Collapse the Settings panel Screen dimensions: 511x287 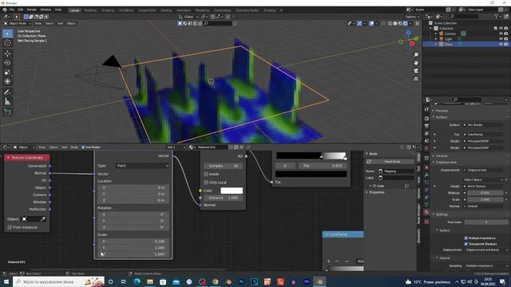click(x=441, y=214)
